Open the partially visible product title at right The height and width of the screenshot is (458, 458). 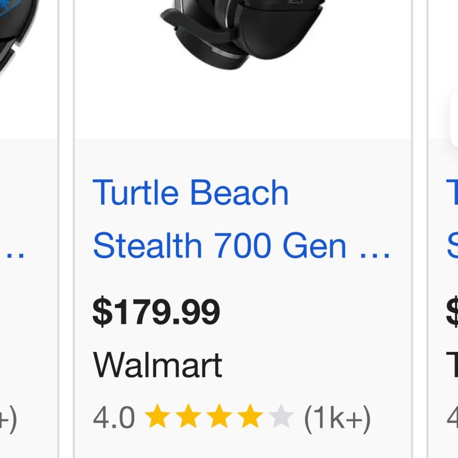452,219
